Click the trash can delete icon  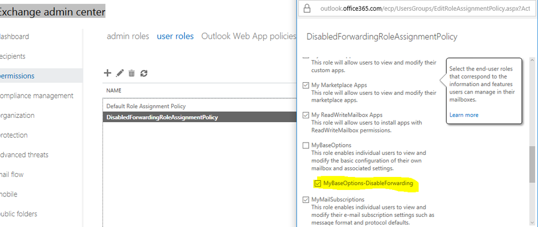click(131, 73)
